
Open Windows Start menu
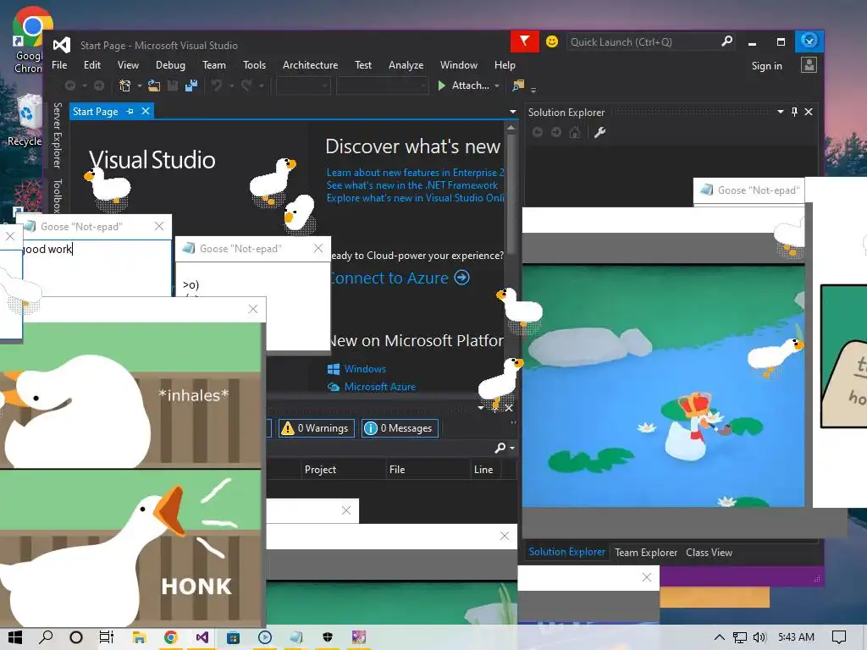tap(15, 637)
